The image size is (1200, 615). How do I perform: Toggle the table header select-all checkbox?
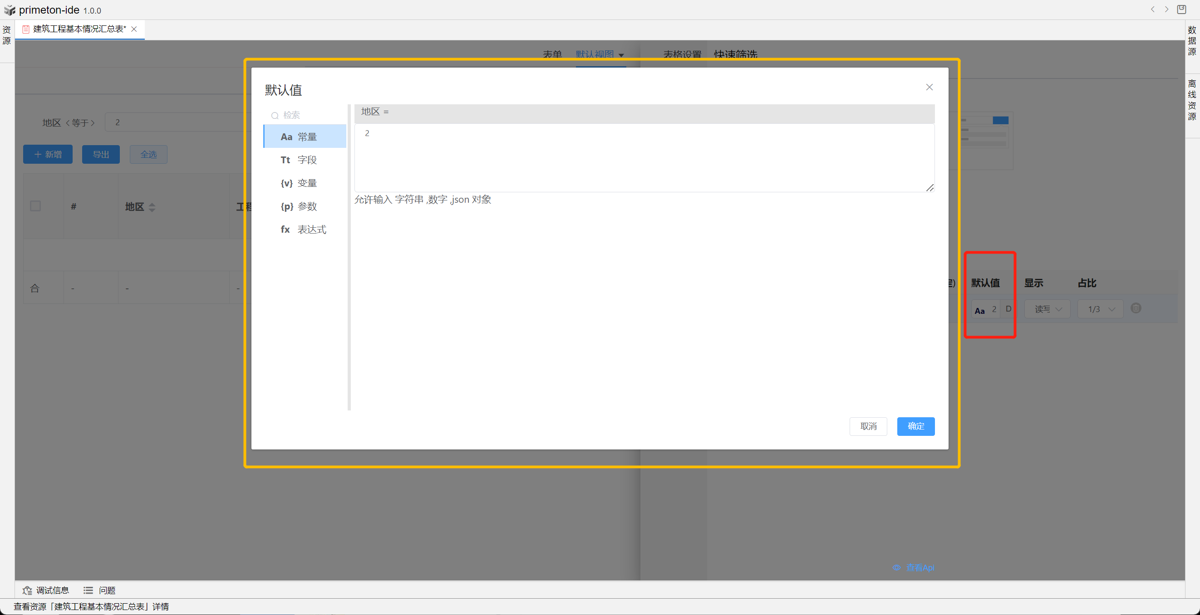35,206
